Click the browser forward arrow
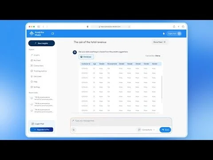The width and height of the screenshot is (213, 160). (x=47, y=27)
